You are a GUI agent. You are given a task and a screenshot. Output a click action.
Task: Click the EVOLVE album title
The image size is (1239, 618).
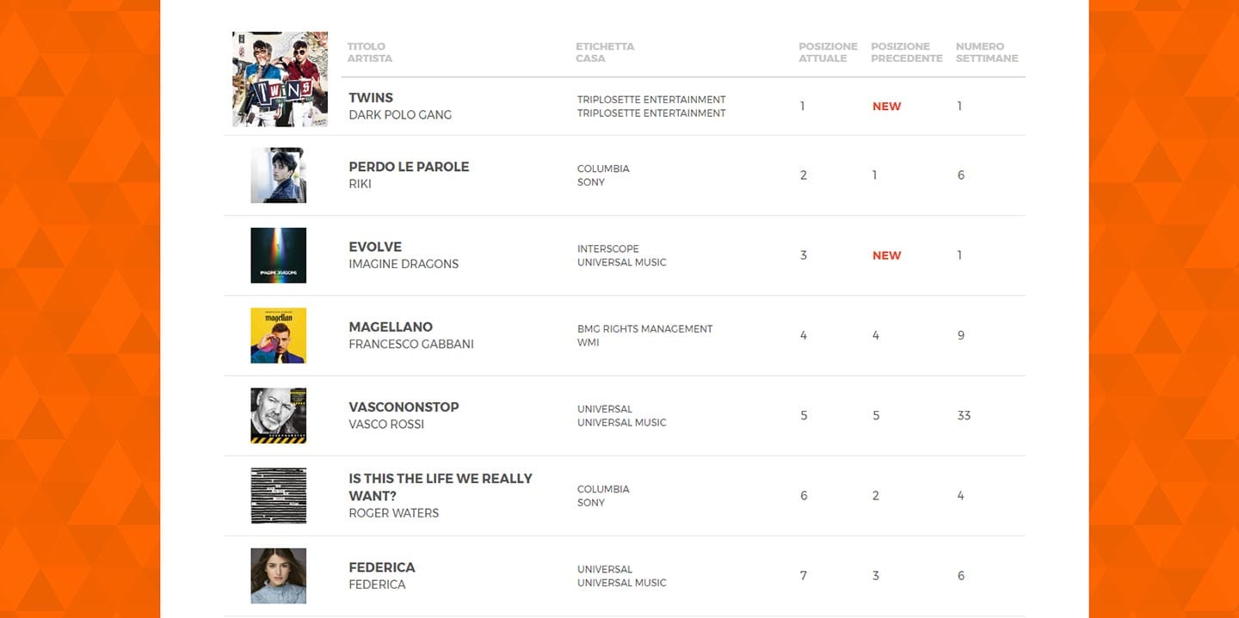click(375, 247)
